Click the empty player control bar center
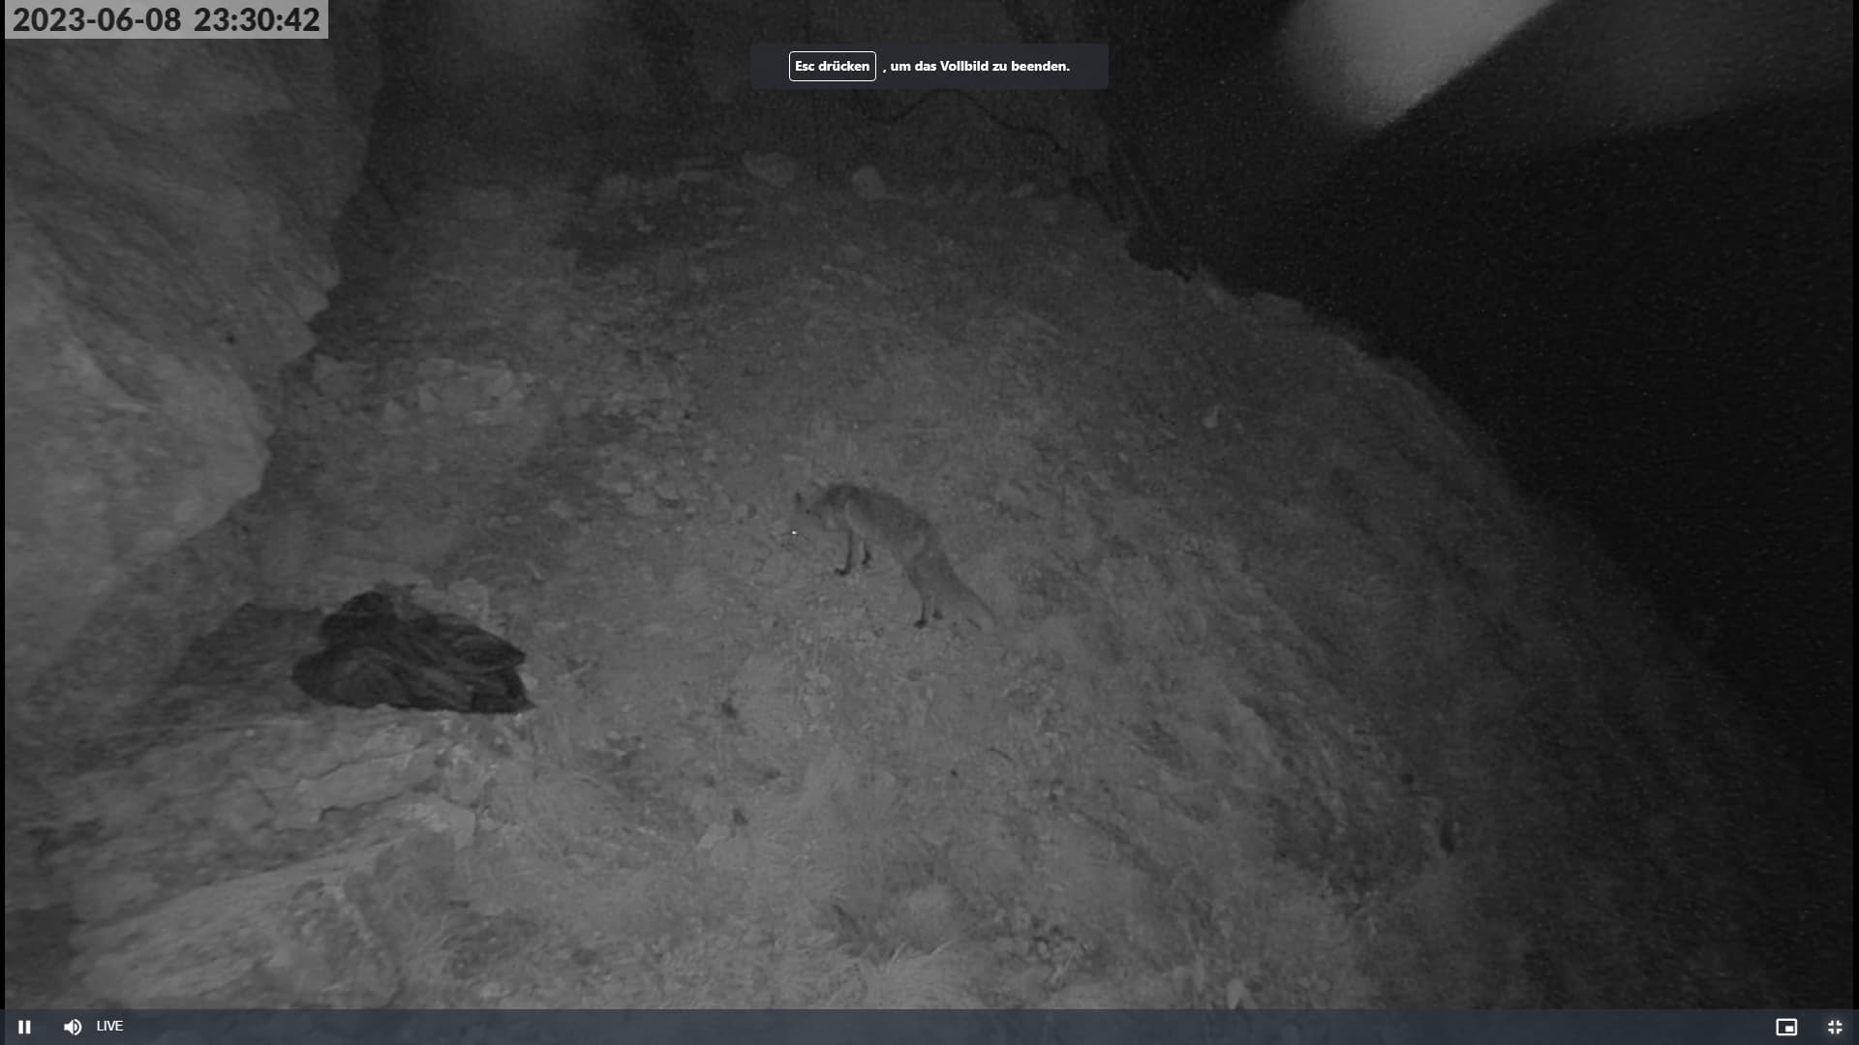The width and height of the screenshot is (1859, 1045). (929, 1027)
